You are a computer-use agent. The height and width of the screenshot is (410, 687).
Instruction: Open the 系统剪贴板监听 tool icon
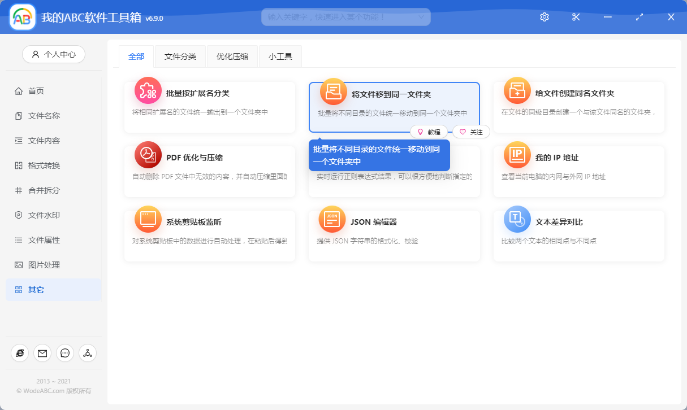(x=148, y=219)
